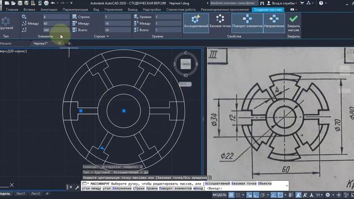354x199 pixels.
Task: Click the Plot printer icon
Action: [x=46, y=3]
